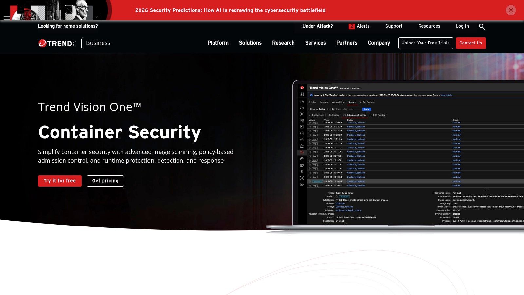Image resolution: width=524 pixels, height=295 pixels.
Task: Open the Platform menu
Action: click(x=218, y=43)
